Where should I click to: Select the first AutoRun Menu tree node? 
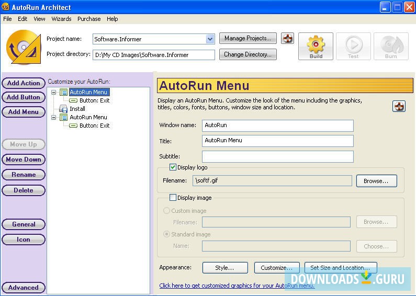click(x=89, y=92)
